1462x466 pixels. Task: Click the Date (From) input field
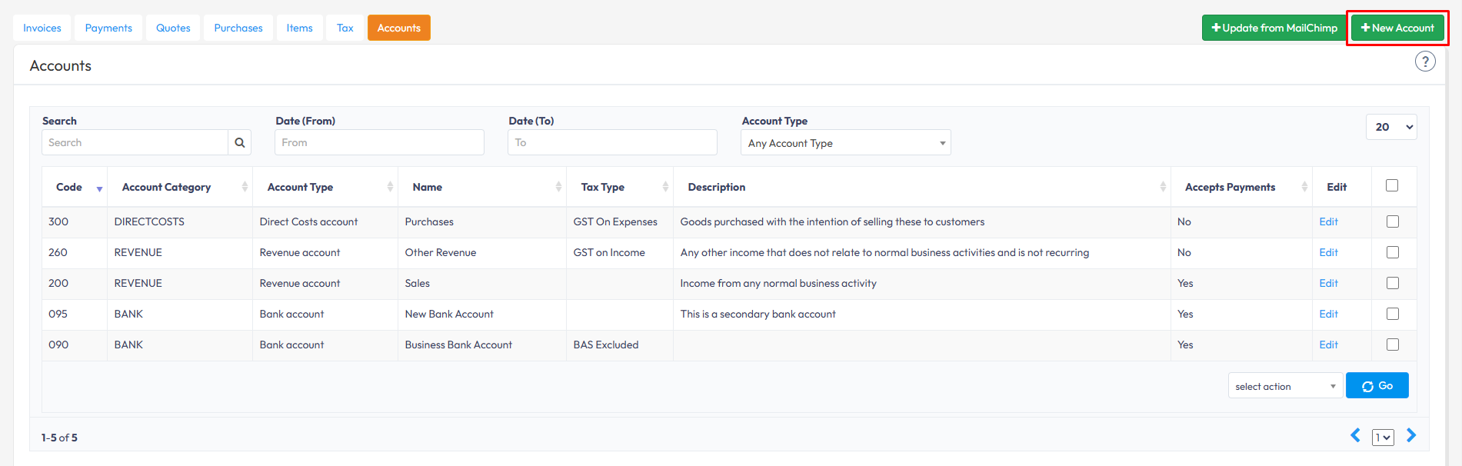coord(379,142)
